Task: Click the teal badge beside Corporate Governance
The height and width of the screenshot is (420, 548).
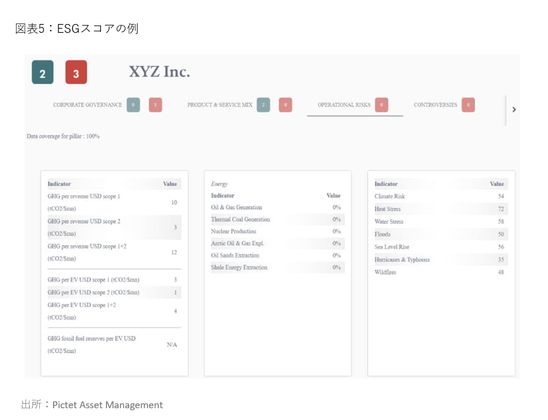Action: click(x=133, y=105)
